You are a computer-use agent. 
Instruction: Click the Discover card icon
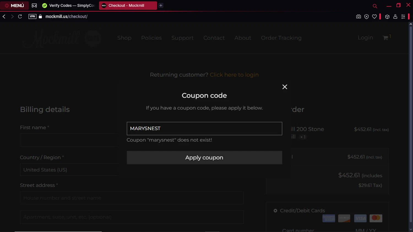[344, 219]
